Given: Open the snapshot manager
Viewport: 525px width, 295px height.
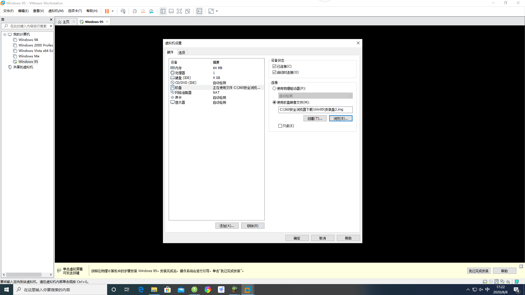Looking at the screenshot, I should [151, 11].
